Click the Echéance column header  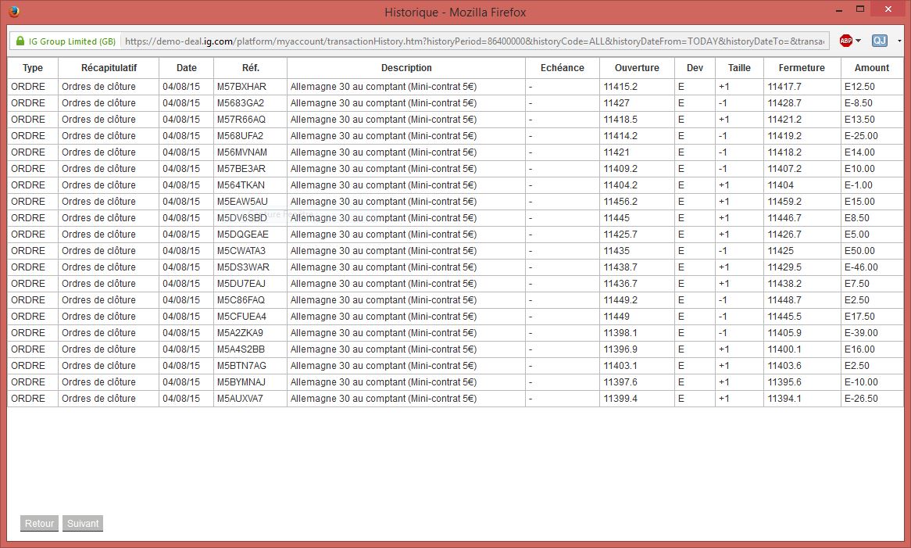click(x=563, y=68)
